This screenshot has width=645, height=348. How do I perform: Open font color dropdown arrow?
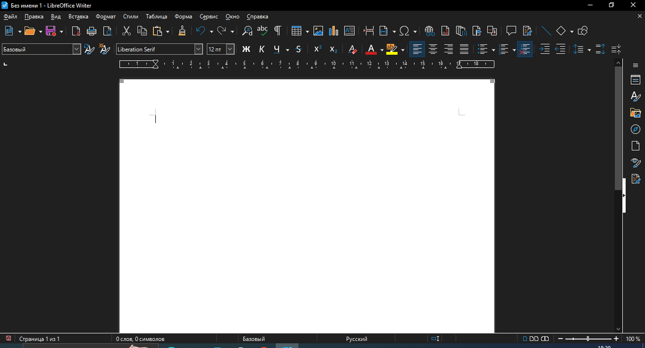point(382,50)
